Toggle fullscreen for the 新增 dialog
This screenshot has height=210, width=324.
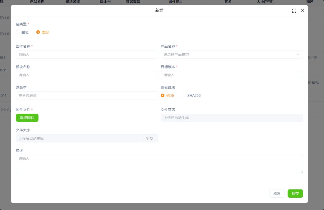pos(294,11)
